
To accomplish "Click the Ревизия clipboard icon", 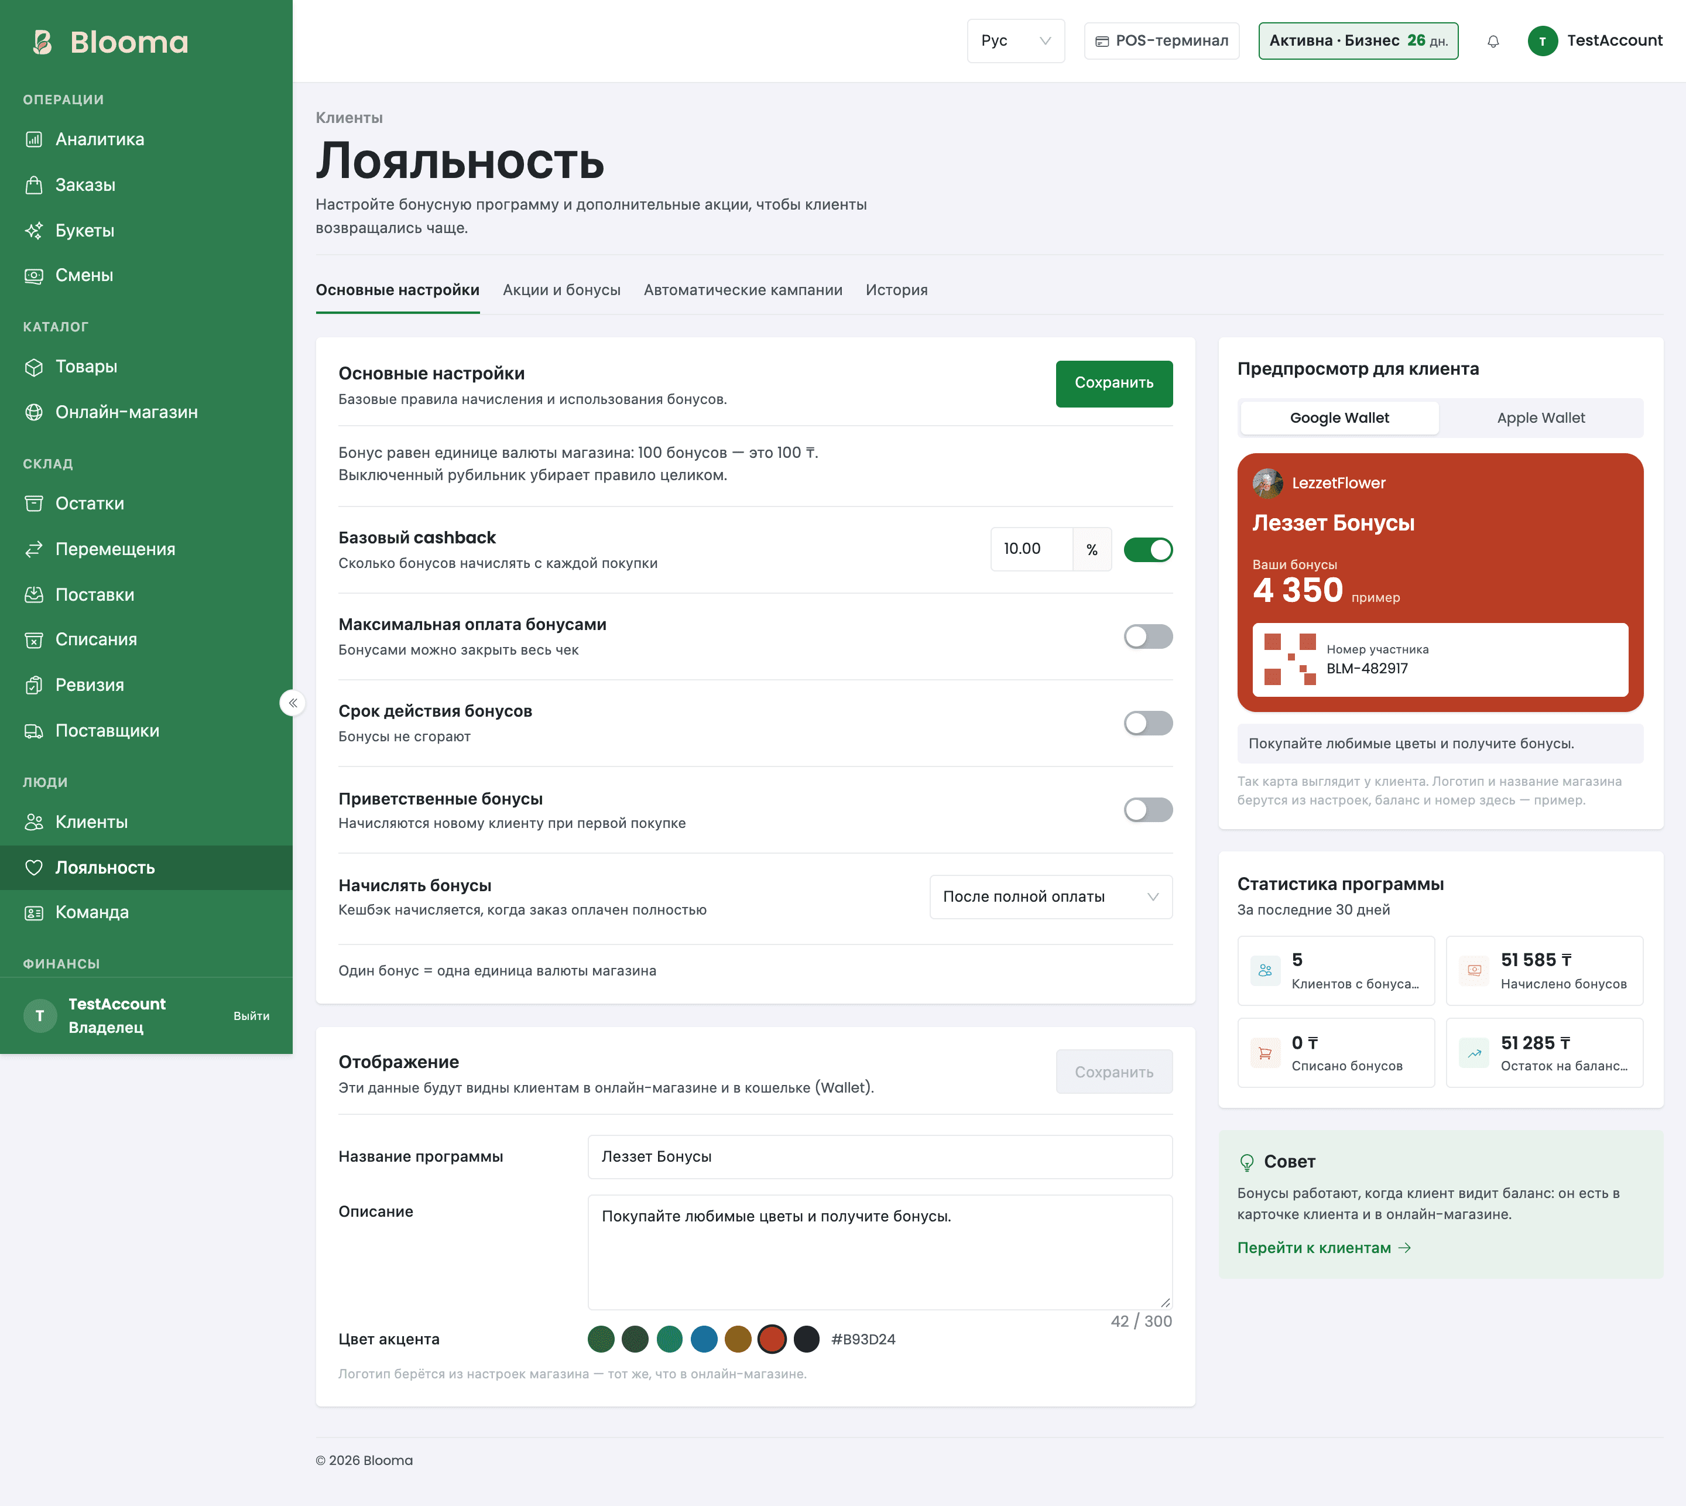I will [x=34, y=685].
